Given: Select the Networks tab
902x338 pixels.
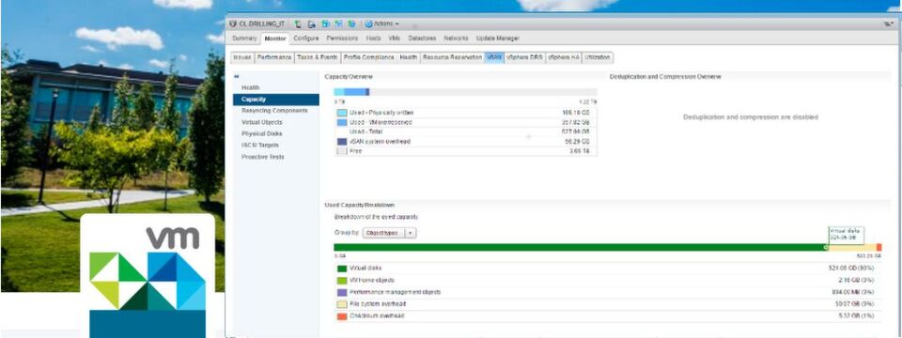Looking at the screenshot, I should (456, 38).
